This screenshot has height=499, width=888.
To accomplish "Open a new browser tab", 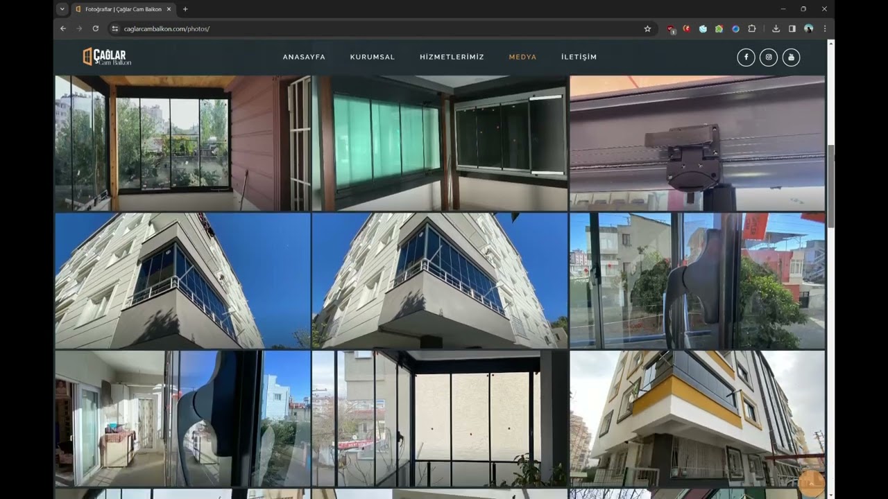I will [x=185, y=9].
